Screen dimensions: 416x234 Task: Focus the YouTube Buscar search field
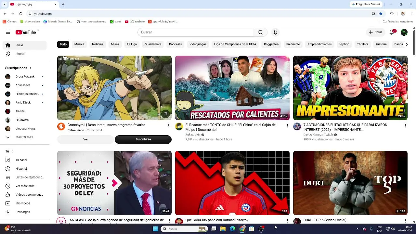pyautogui.click(x=196, y=32)
